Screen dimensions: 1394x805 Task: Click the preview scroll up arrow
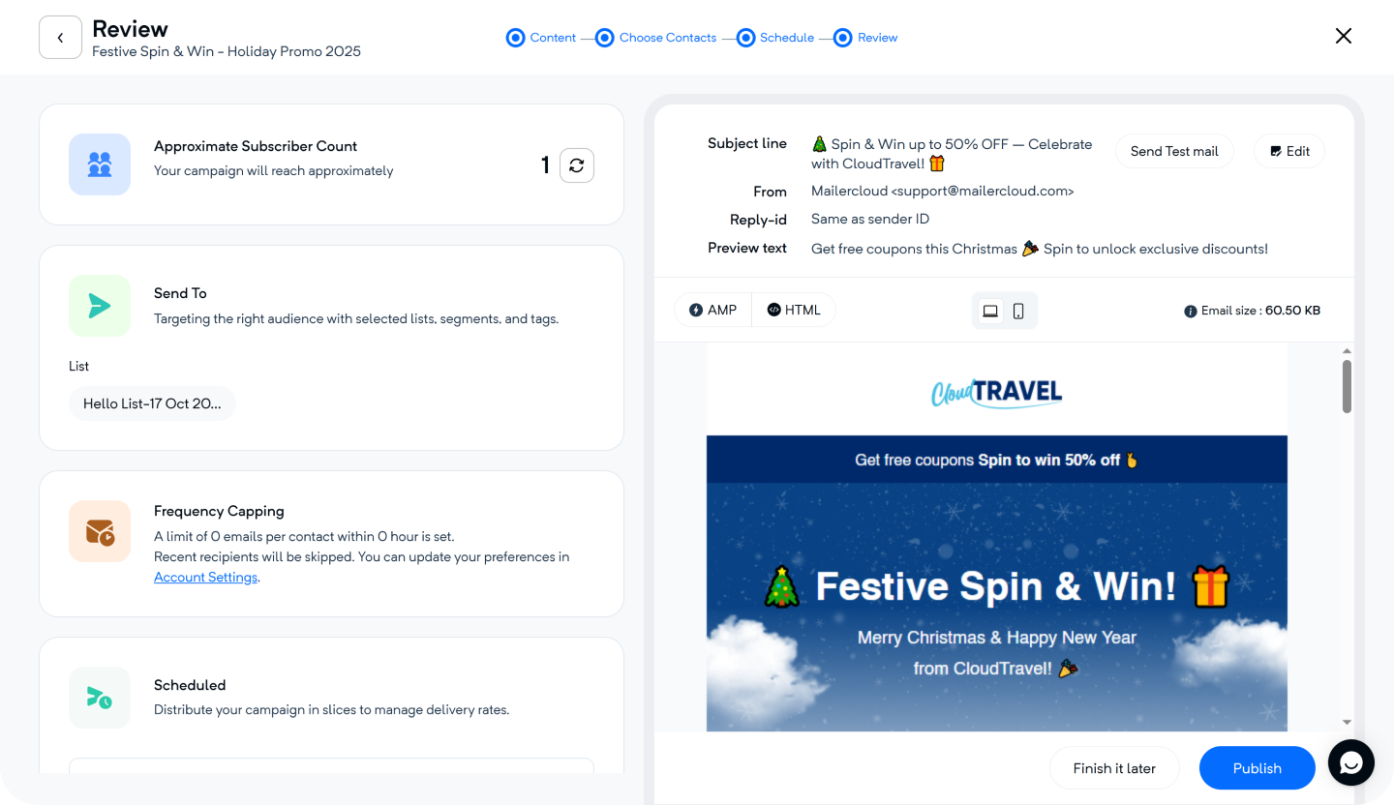tap(1347, 351)
